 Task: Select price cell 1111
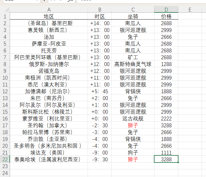coord(166,153)
